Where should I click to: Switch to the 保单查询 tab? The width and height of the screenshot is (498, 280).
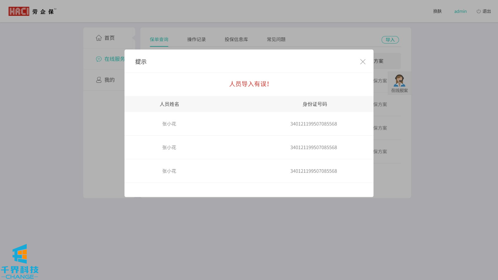coord(159,40)
